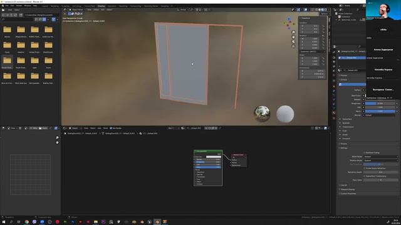
Task: Click Material Output node header
Action: tap(239, 154)
